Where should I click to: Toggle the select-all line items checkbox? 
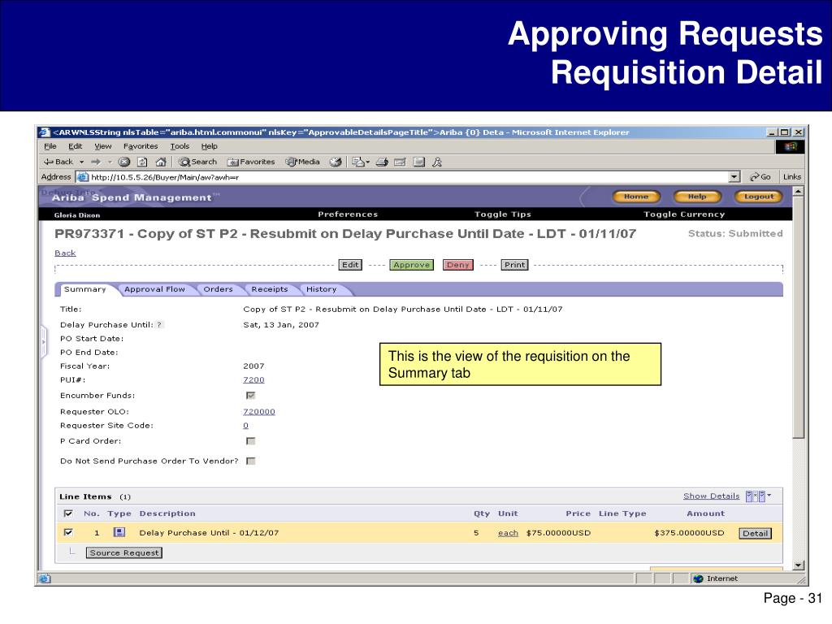[x=68, y=513]
